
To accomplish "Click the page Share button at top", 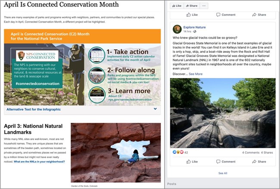I will [x=191, y=6].
